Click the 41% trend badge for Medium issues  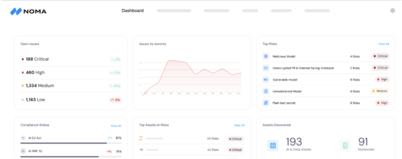[x=115, y=86]
